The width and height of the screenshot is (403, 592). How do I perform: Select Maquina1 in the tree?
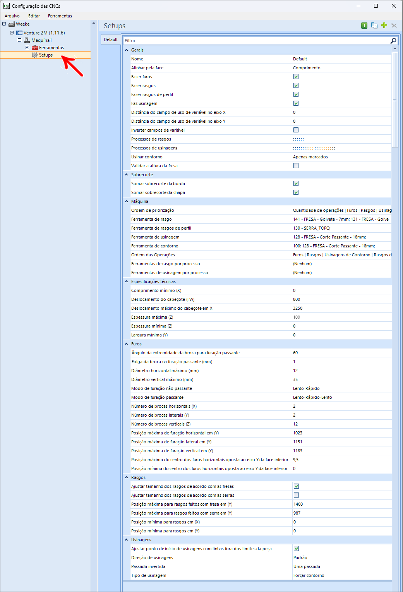[x=41, y=40]
